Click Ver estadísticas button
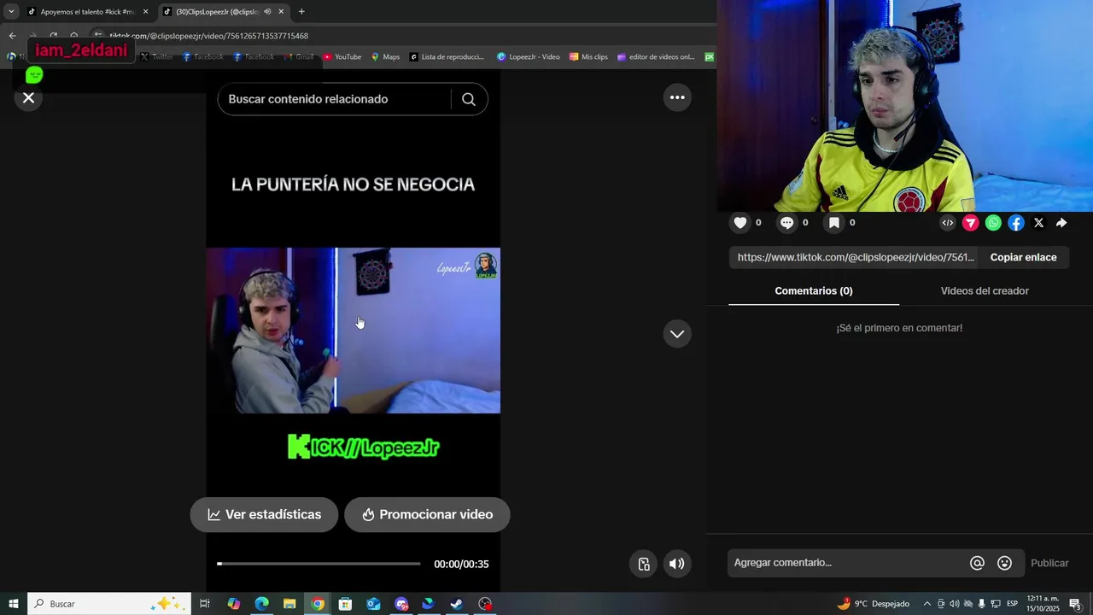This screenshot has height=615, width=1093. 264,515
